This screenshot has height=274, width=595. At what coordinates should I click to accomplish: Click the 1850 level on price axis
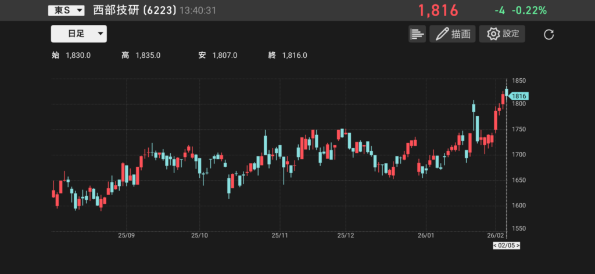click(x=519, y=81)
